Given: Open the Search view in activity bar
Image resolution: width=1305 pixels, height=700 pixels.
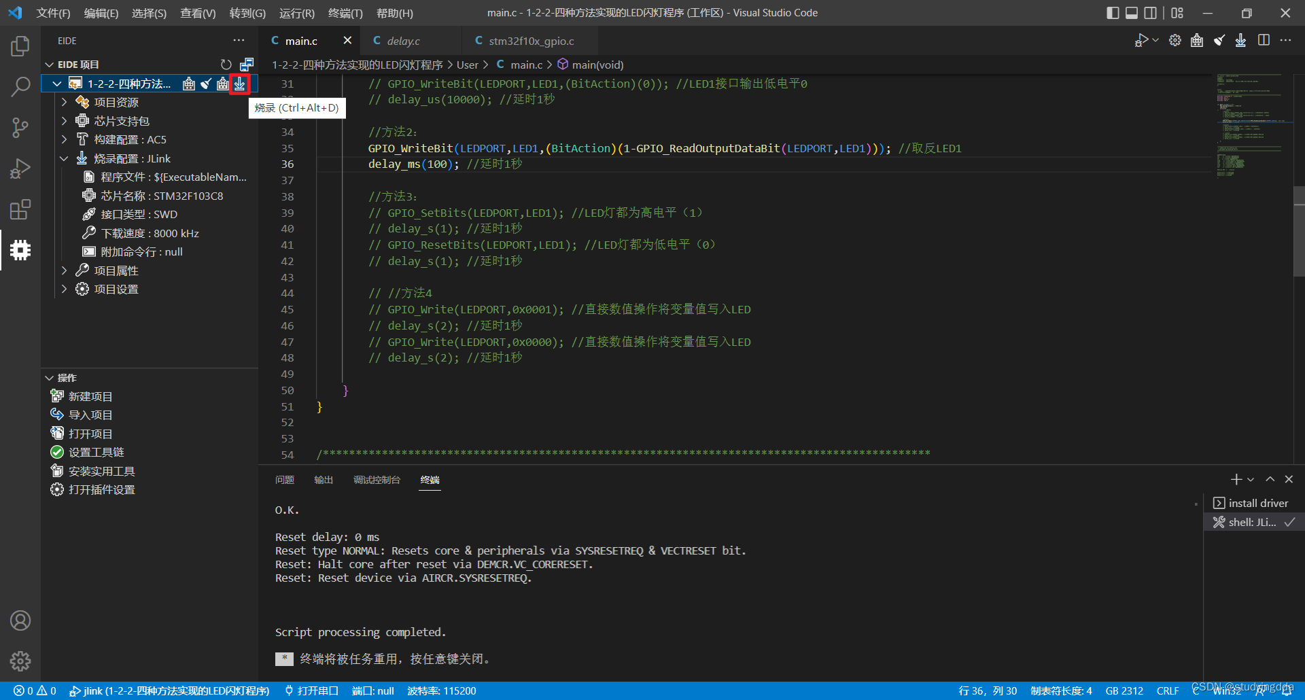Looking at the screenshot, I should click(x=20, y=86).
